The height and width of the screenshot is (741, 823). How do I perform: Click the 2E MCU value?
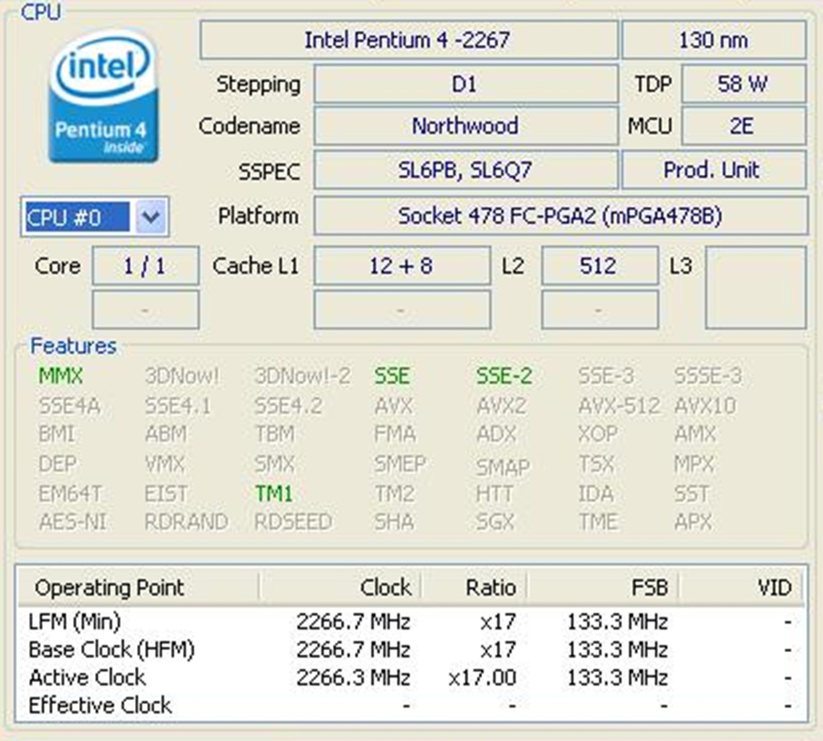pyautogui.click(x=743, y=126)
